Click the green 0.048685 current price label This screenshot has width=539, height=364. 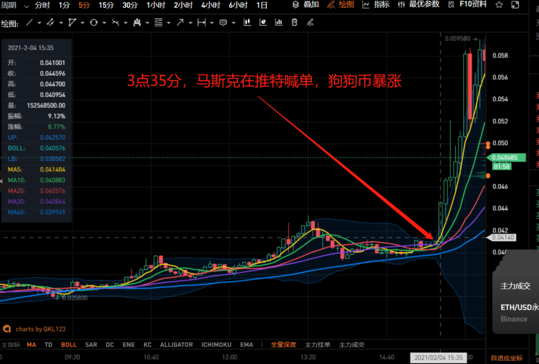click(507, 158)
